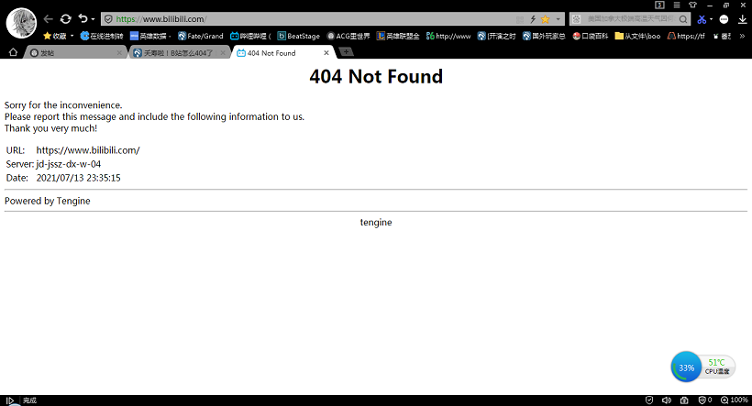Click inside the search box field
Image resolution: width=752 pixels, height=406 pixels.
[630, 18]
